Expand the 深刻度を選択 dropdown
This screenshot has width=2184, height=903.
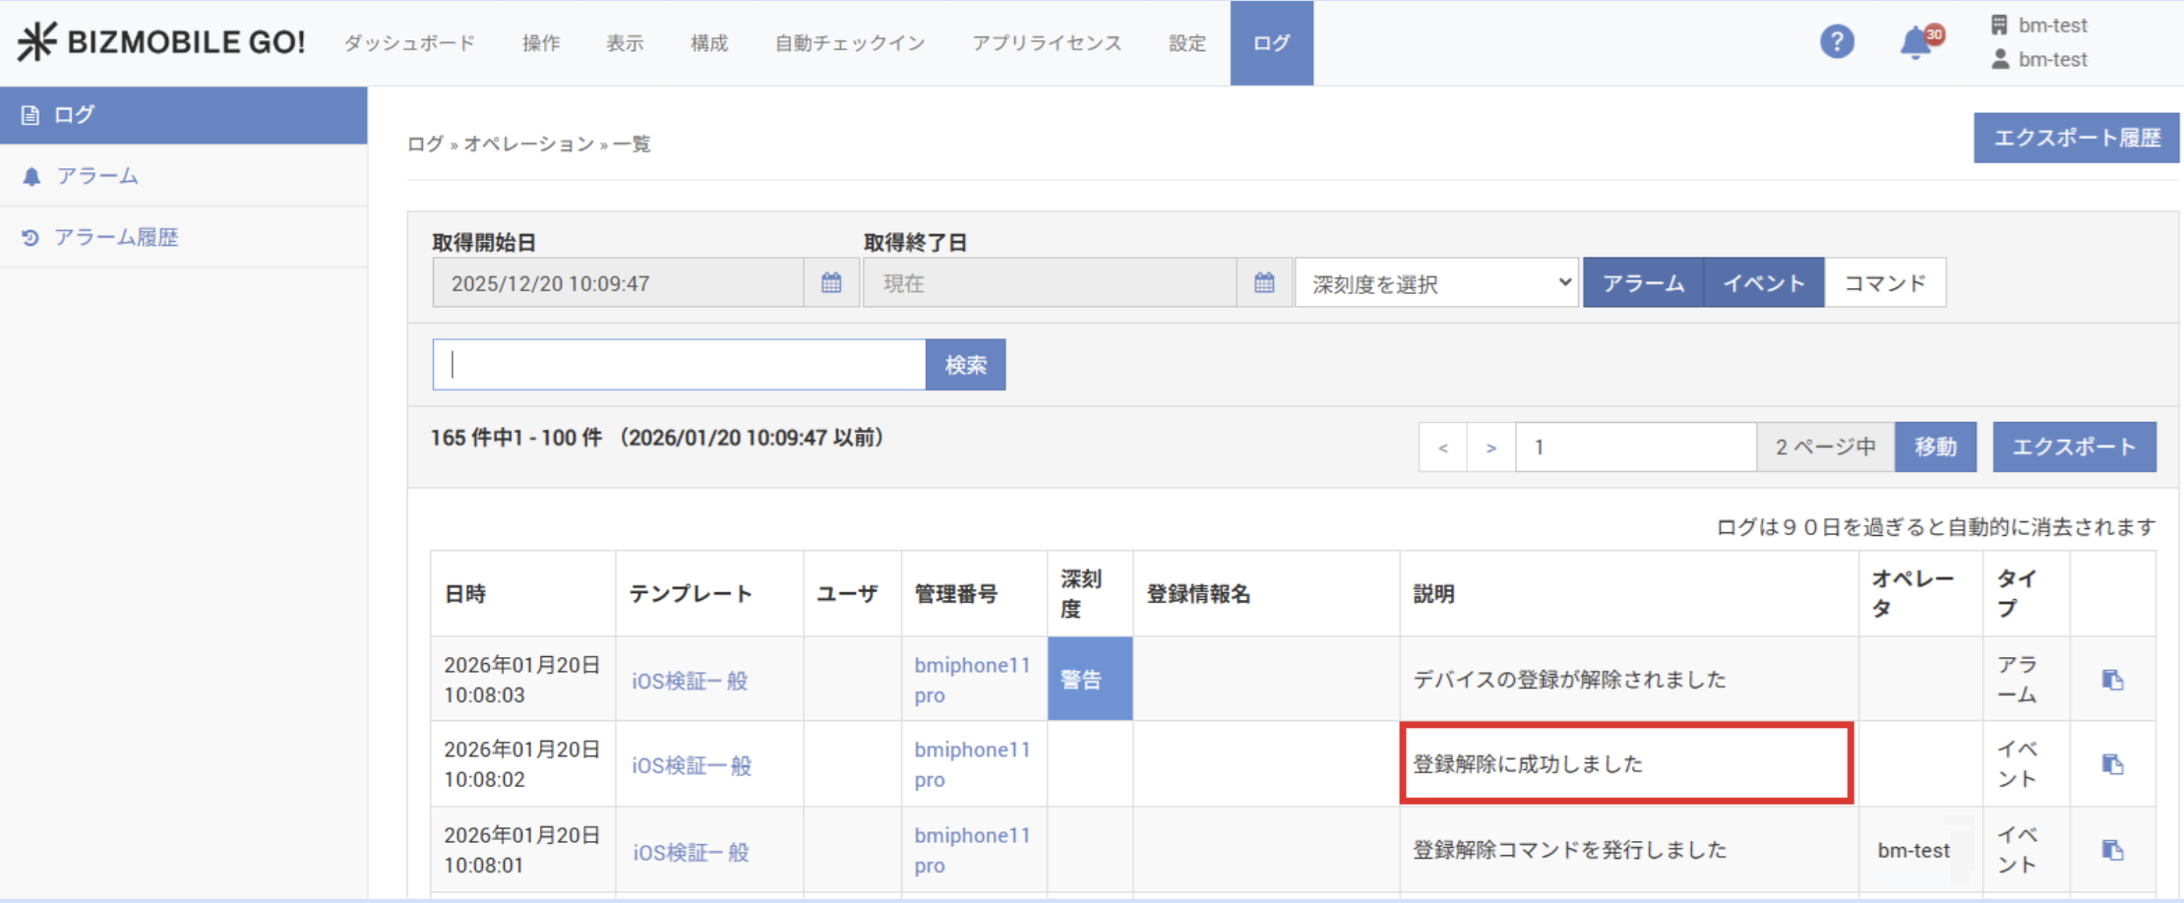[1436, 283]
